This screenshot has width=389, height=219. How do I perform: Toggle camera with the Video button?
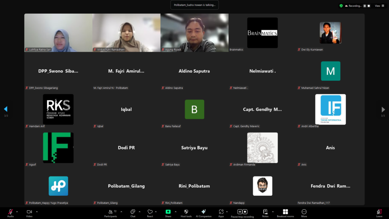pos(29,212)
